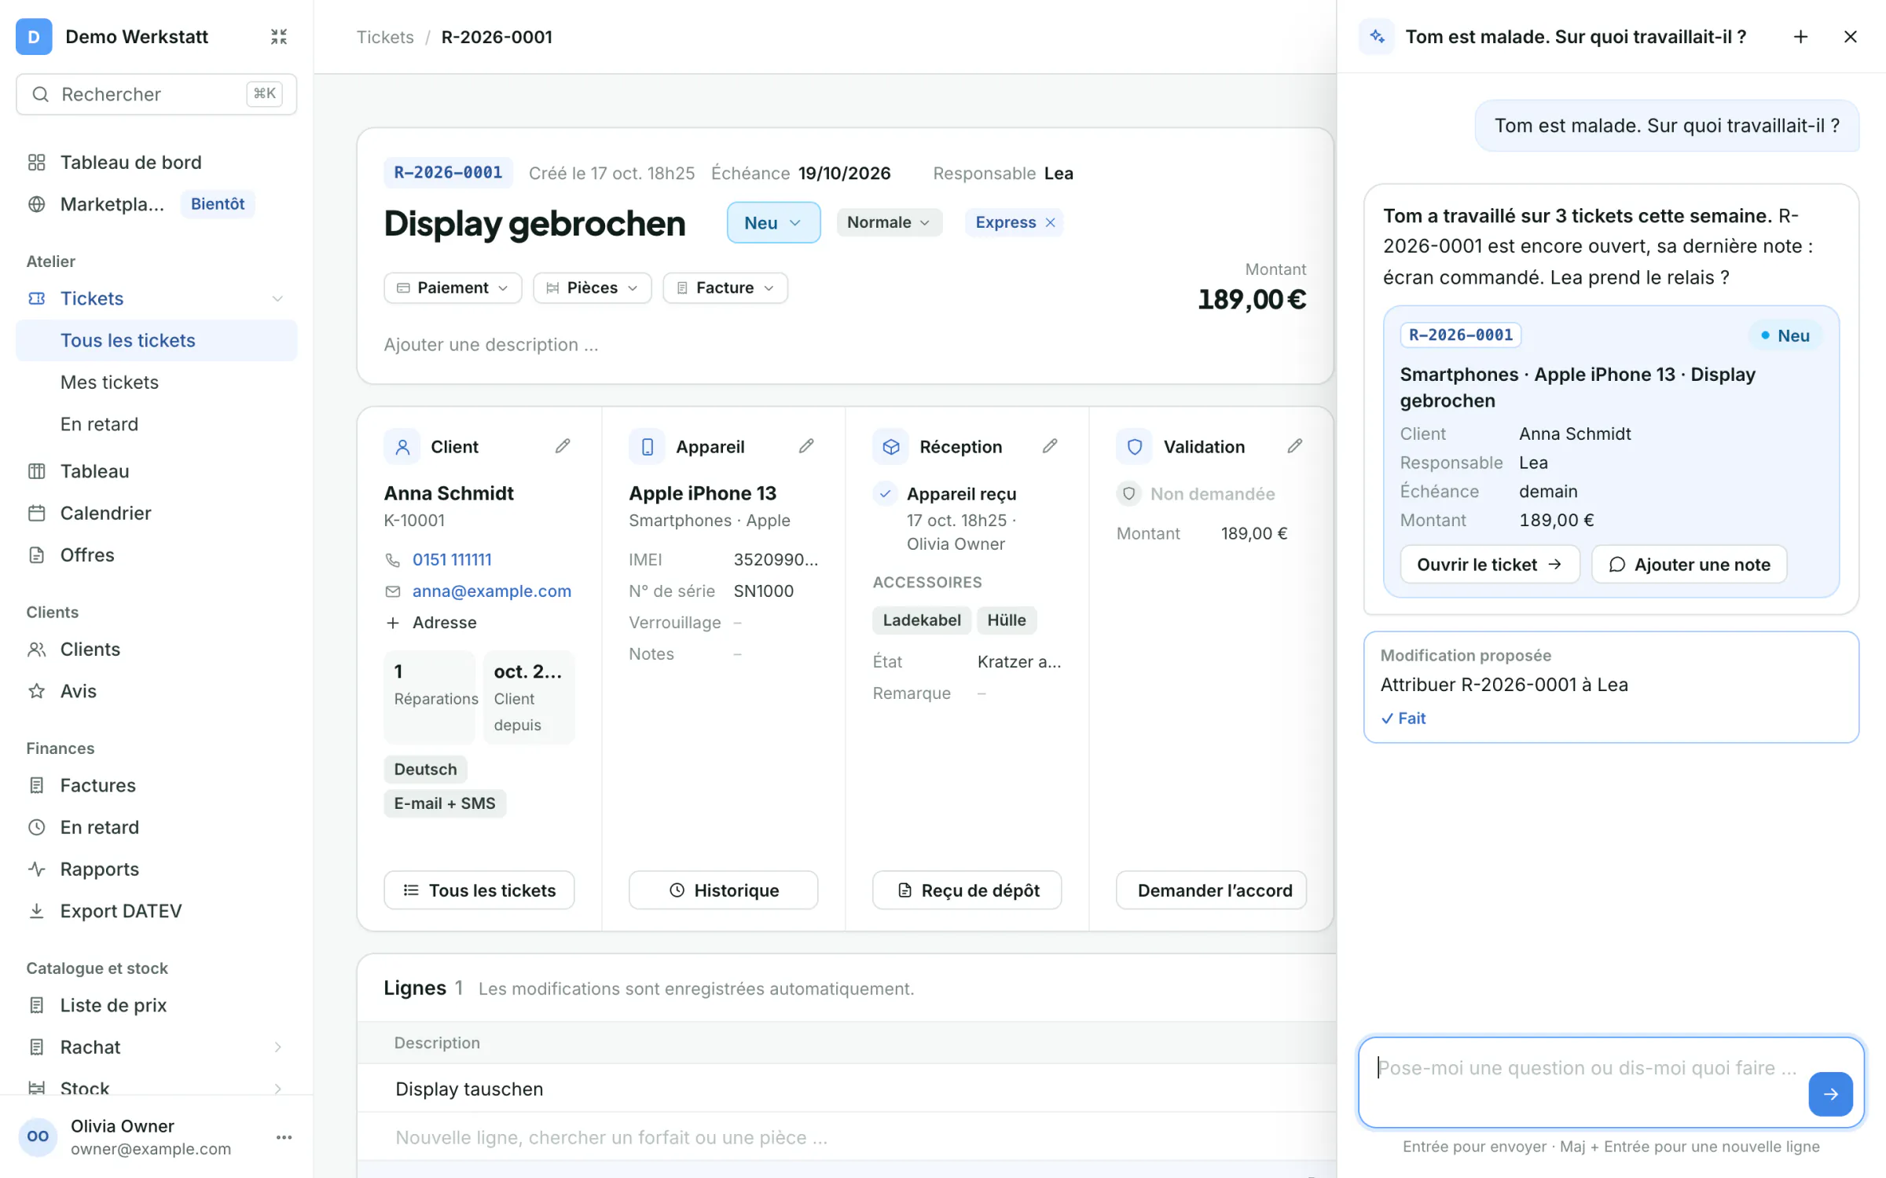Open the Facture dropdown
1886x1178 pixels.
pyautogui.click(x=725, y=287)
